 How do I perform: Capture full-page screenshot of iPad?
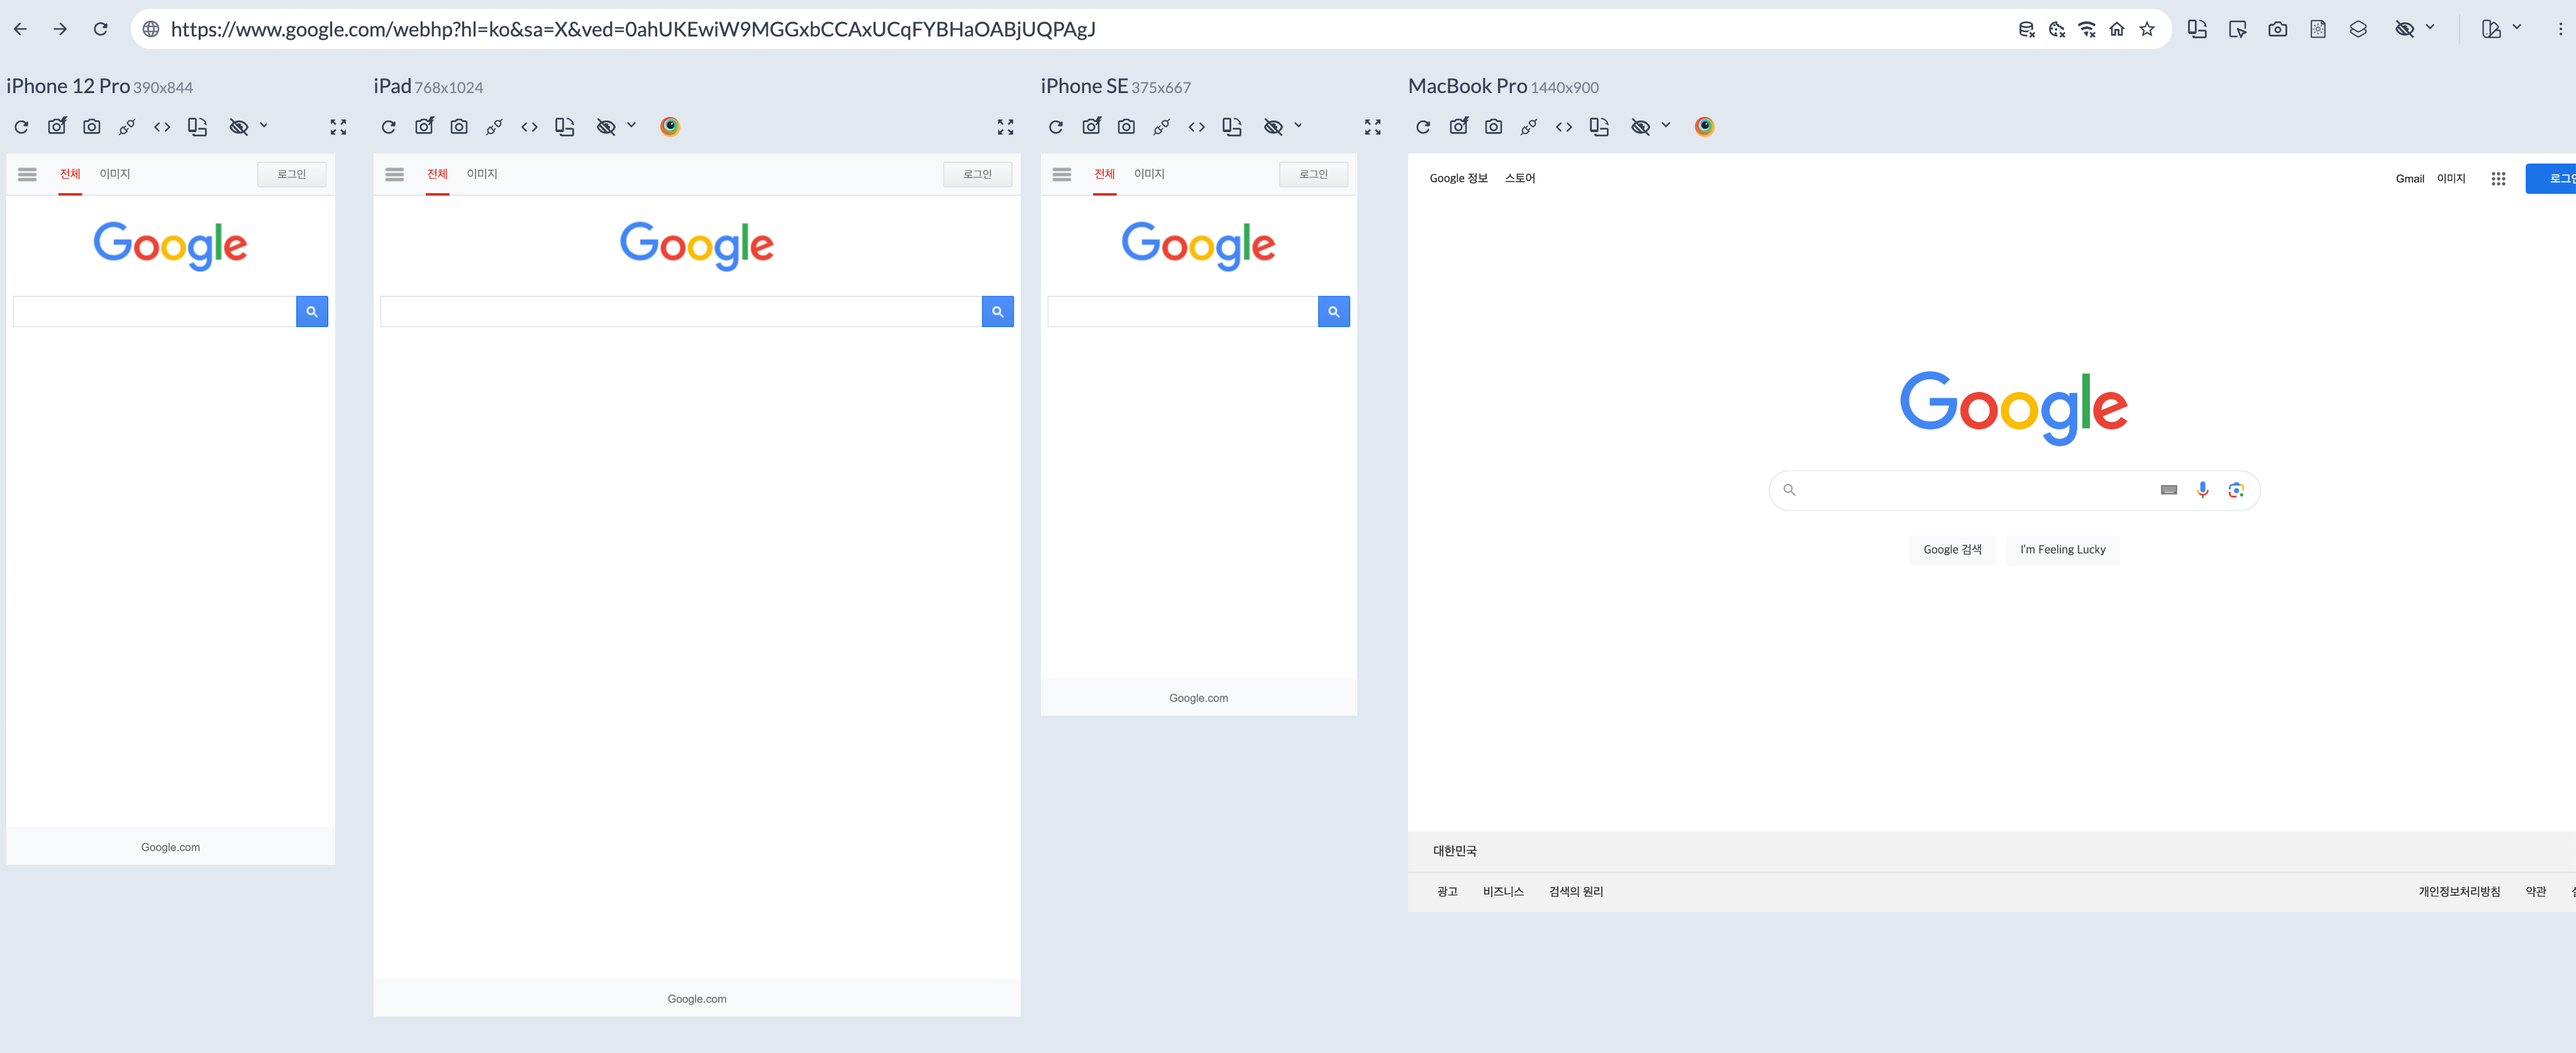459,126
